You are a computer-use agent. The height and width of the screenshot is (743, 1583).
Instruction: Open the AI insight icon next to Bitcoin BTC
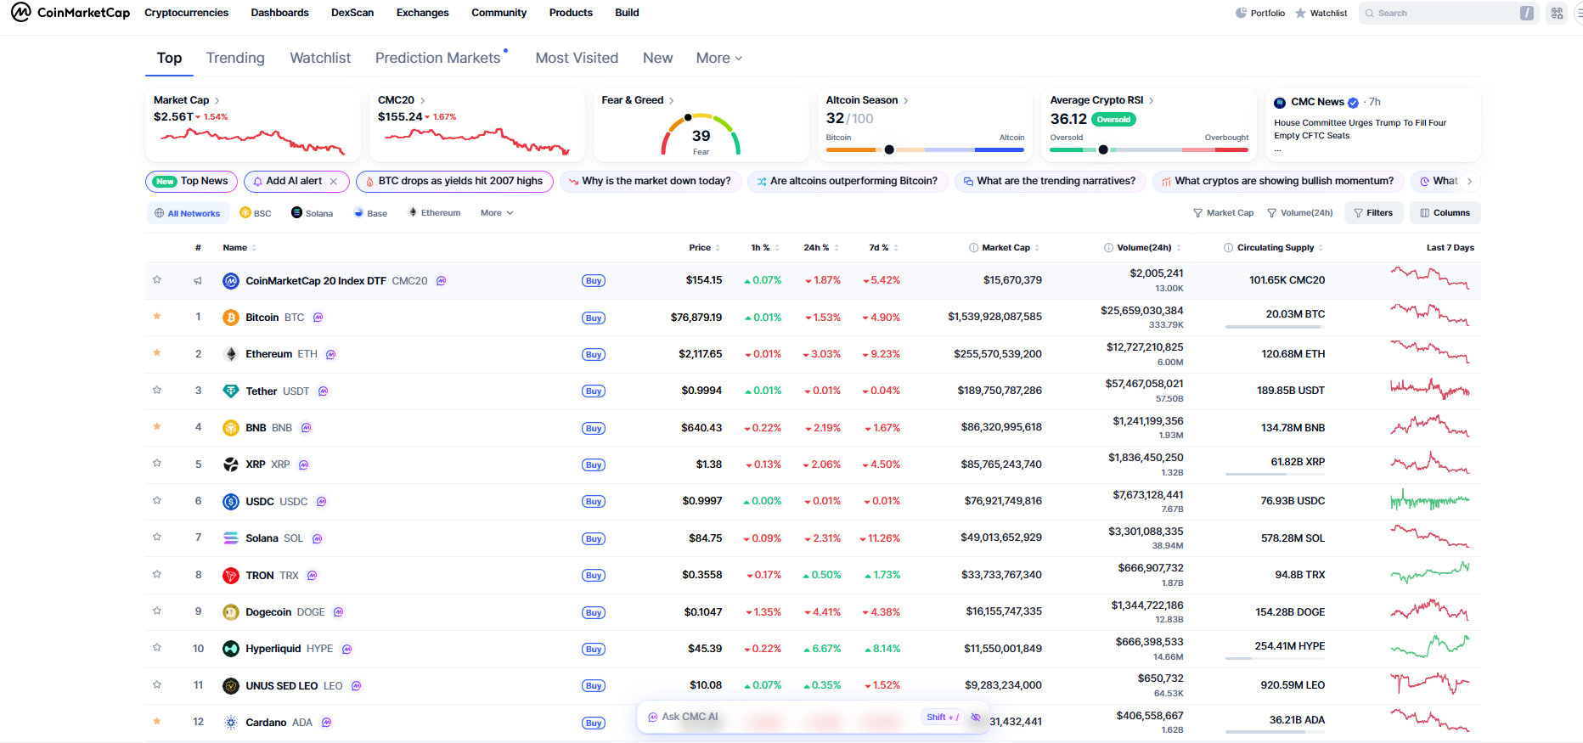point(318,318)
